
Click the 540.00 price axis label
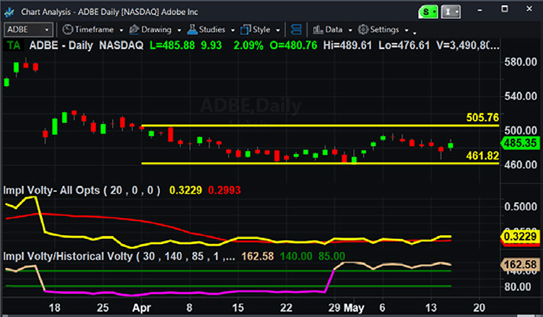tap(521, 96)
